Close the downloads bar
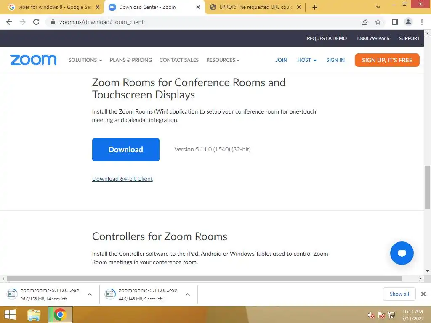The width and height of the screenshot is (431, 323). (x=423, y=294)
